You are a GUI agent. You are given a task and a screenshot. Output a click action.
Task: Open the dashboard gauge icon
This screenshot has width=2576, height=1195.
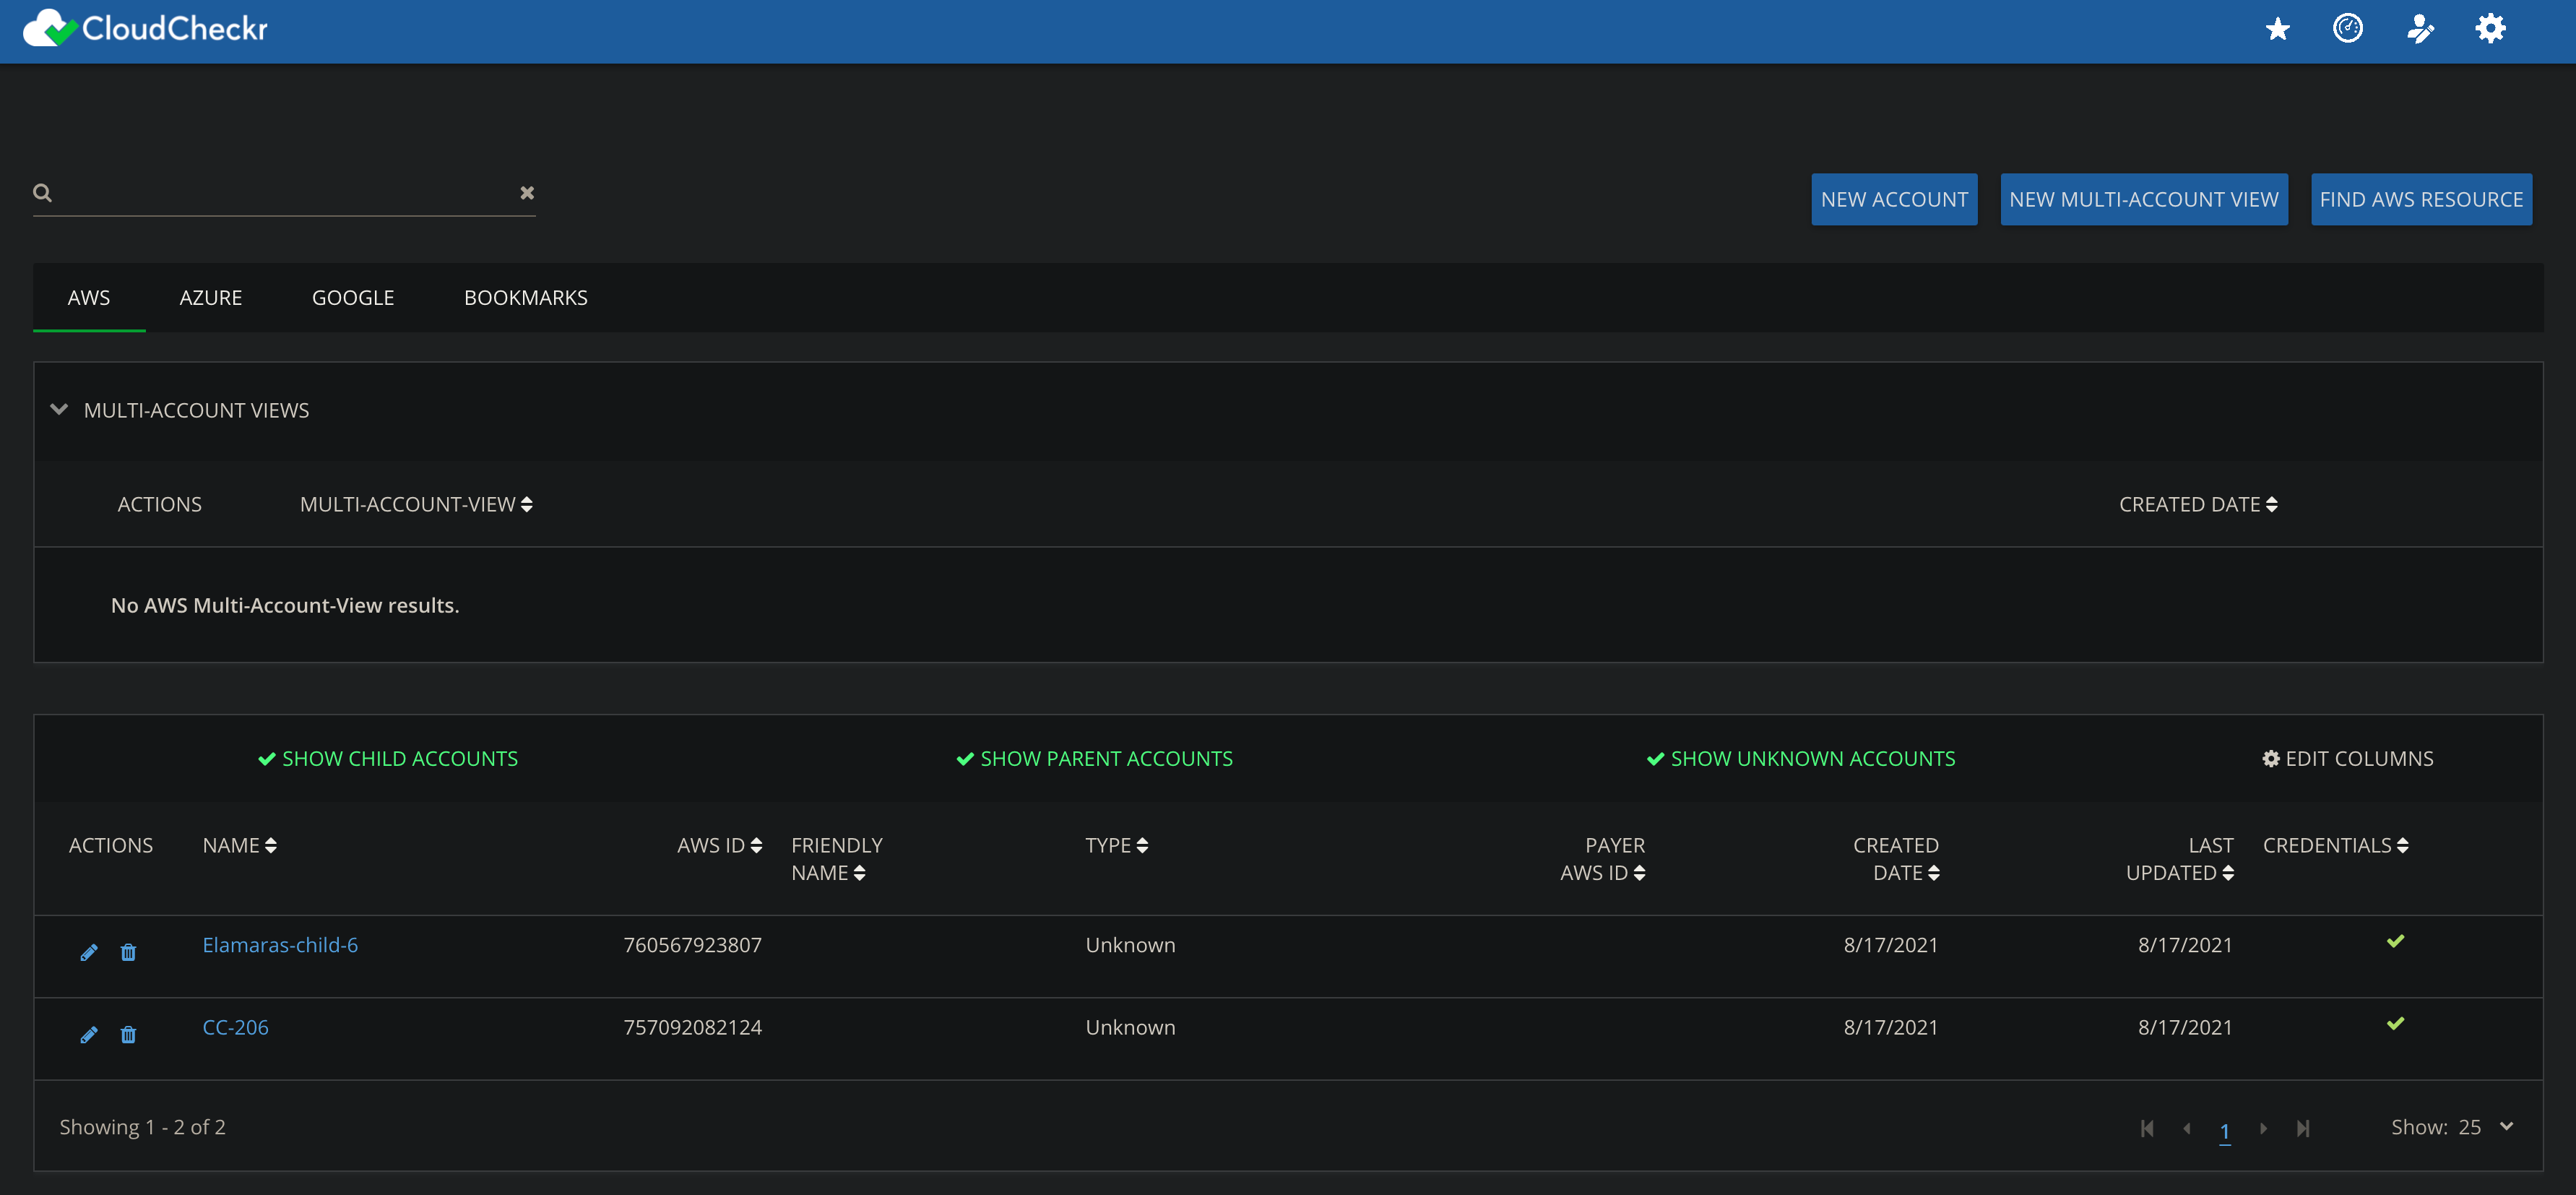tap(2348, 28)
